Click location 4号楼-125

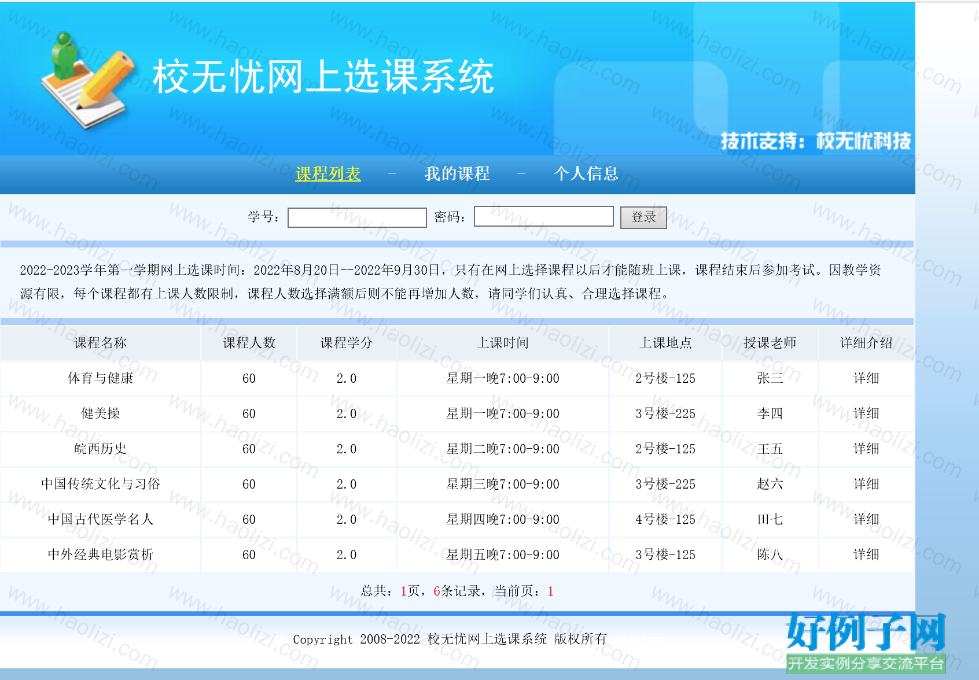click(665, 519)
